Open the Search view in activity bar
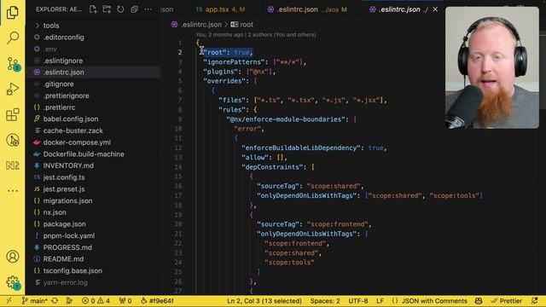The height and width of the screenshot is (307, 546). (x=13, y=38)
